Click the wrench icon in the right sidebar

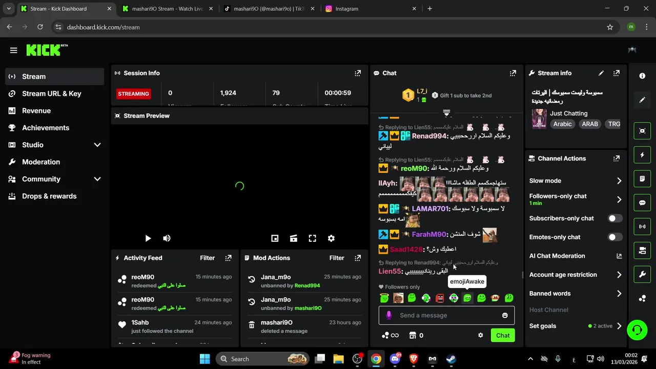click(x=642, y=274)
